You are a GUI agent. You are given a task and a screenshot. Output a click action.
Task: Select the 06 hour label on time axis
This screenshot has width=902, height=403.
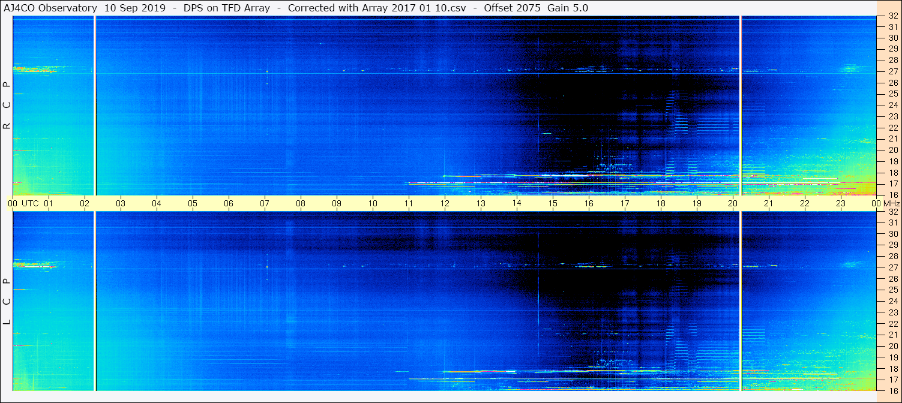229,203
